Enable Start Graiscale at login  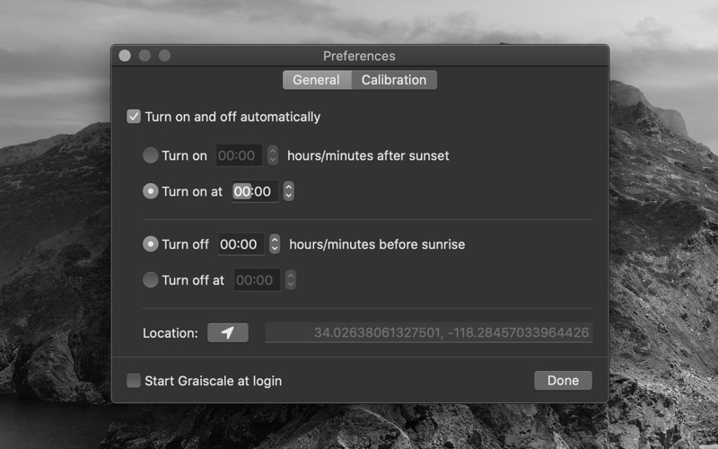coord(134,381)
